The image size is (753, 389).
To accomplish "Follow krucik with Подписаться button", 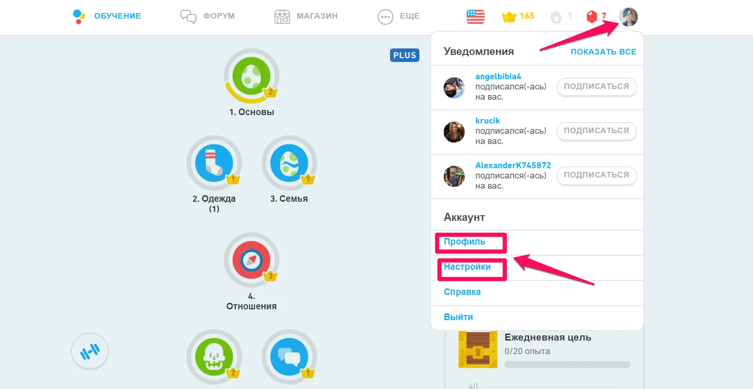I will pos(596,131).
